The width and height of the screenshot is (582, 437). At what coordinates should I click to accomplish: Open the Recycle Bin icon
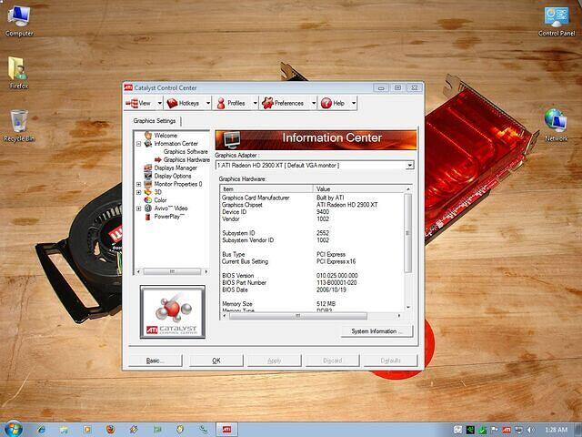point(19,126)
